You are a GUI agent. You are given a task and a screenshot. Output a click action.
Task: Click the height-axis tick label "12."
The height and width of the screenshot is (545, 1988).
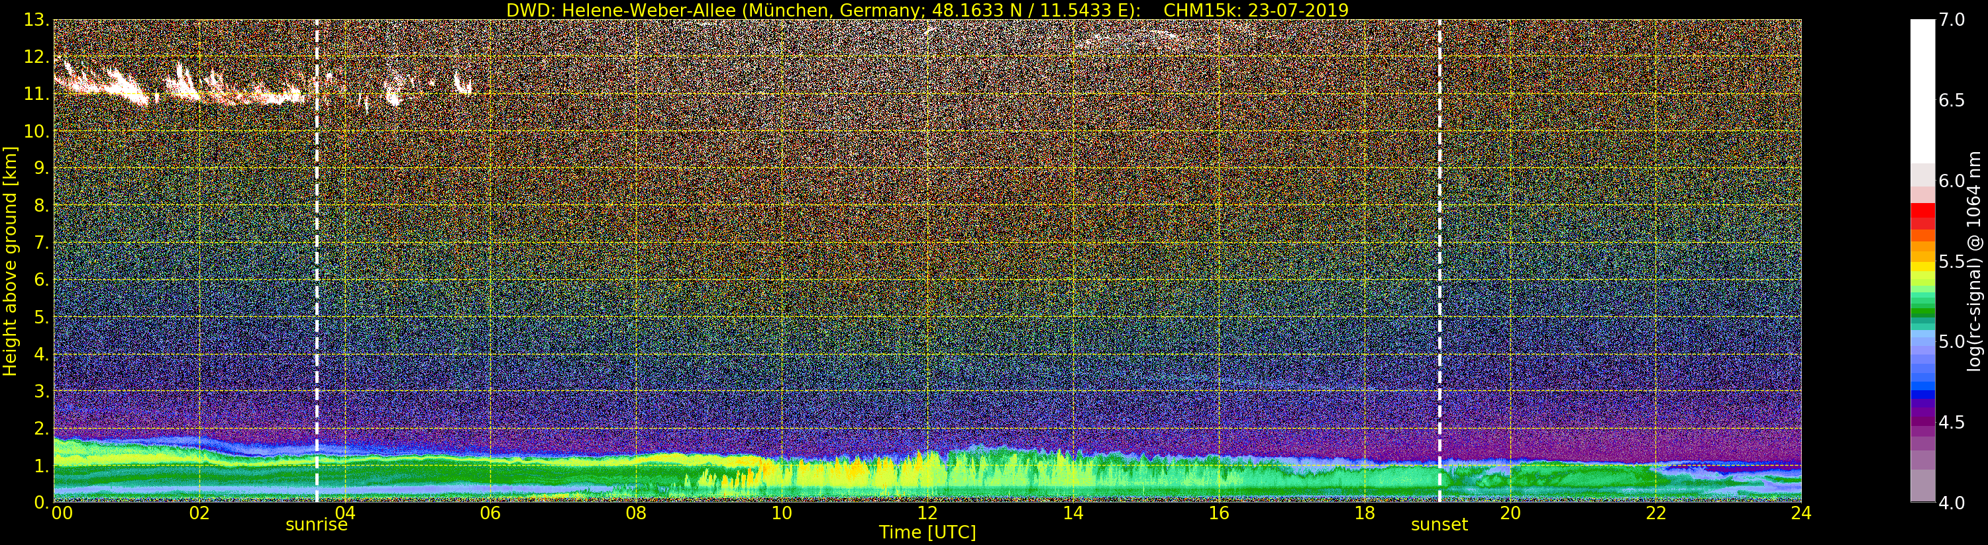(37, 57)
